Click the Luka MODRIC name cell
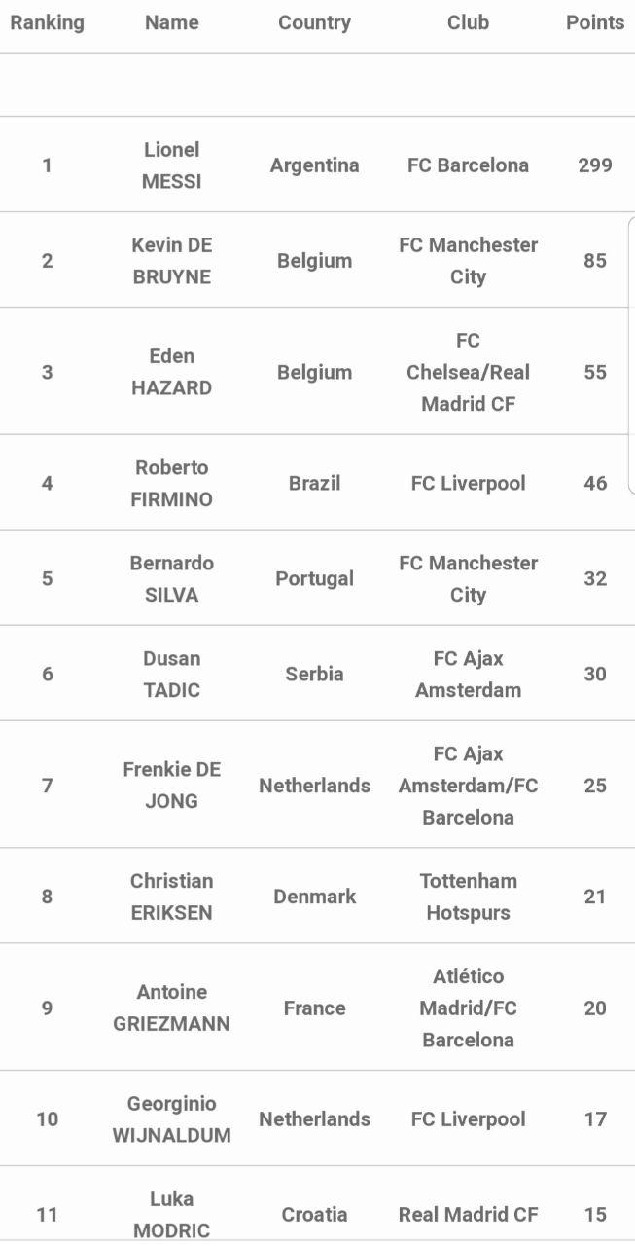 tap(171, 1214)
